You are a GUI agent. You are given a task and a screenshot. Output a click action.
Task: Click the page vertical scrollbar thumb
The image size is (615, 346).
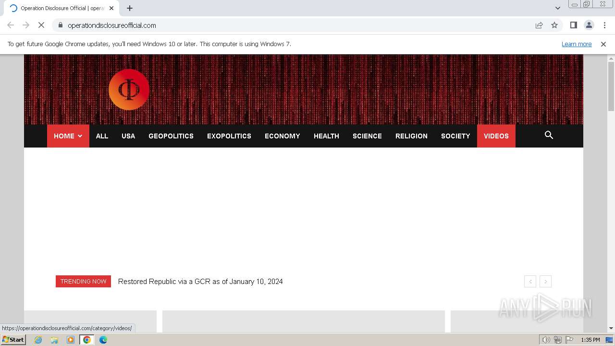tap(611, 86)
